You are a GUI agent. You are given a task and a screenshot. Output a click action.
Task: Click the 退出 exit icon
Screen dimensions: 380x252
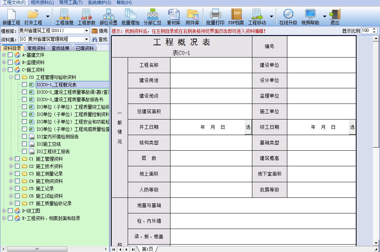point(335,17)
